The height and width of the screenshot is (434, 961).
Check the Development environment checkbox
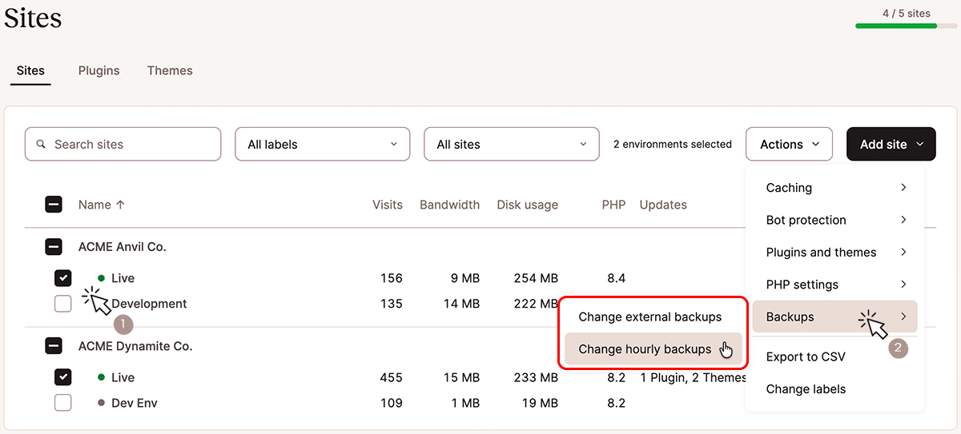pyautogui.click(x=62, y=304)
